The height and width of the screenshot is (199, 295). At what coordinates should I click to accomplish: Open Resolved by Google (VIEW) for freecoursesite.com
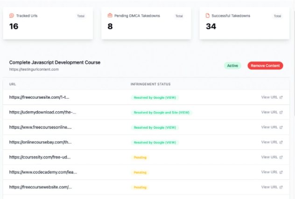(155, 98)
